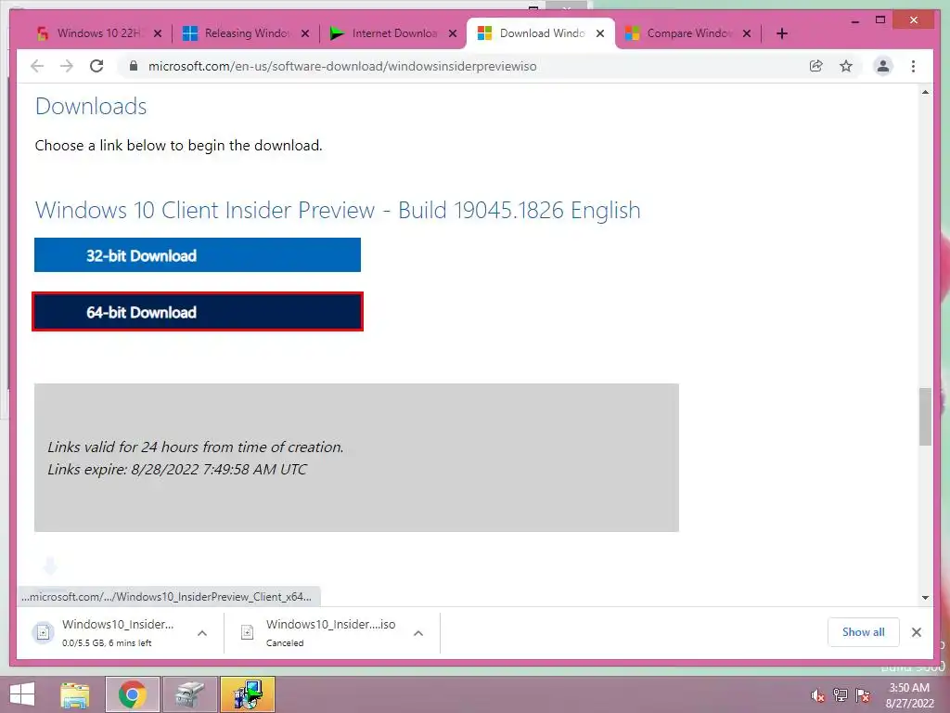Close the Windows 10 22H tab

click(158, 33)
